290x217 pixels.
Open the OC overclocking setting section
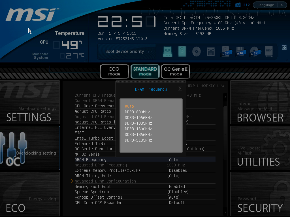point(29,148)
